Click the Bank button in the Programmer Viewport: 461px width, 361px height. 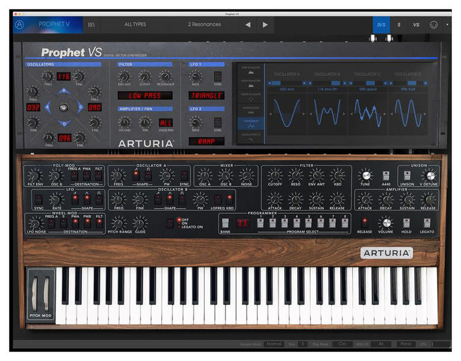pyautogui.click(x=226, y=223)
